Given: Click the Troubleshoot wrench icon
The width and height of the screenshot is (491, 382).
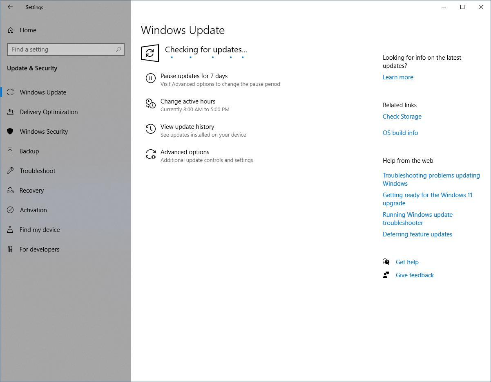Looking at the screenshot, I should [x=11, y=171].
